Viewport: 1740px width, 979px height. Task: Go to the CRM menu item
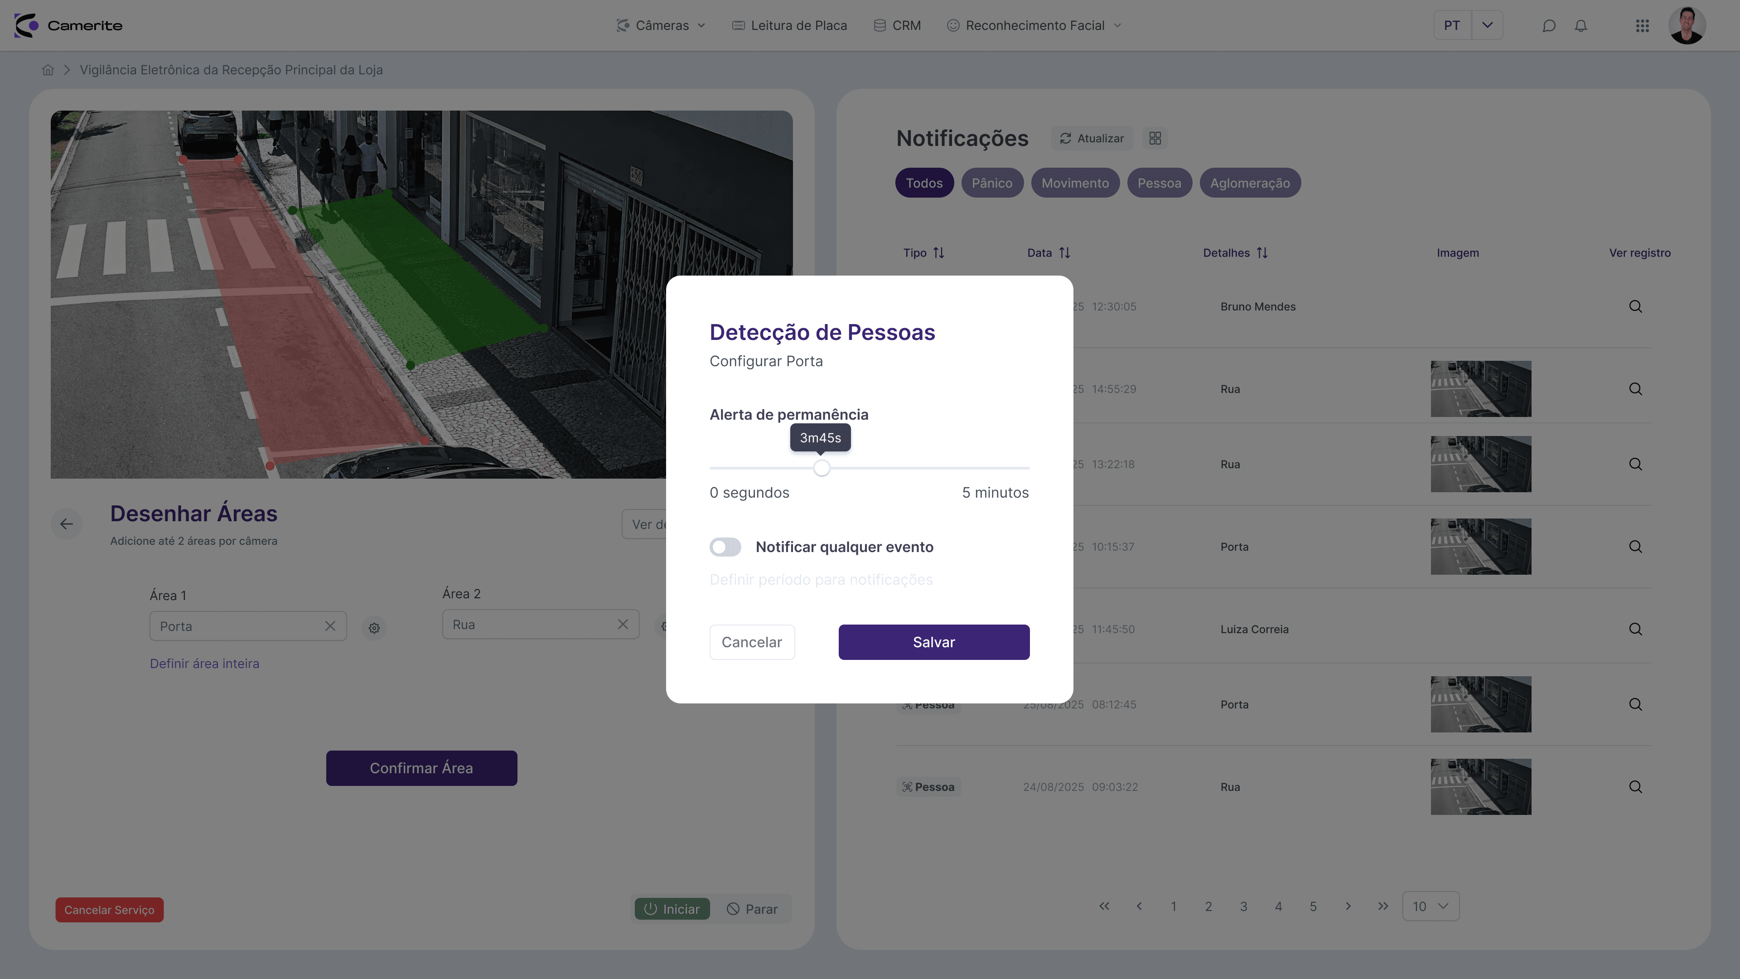tap(897, 26)
